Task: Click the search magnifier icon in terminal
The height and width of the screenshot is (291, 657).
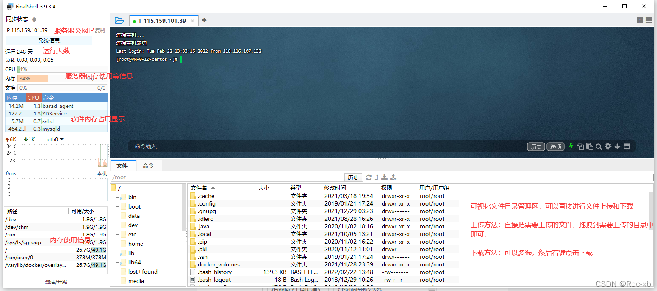Action: 599,147
